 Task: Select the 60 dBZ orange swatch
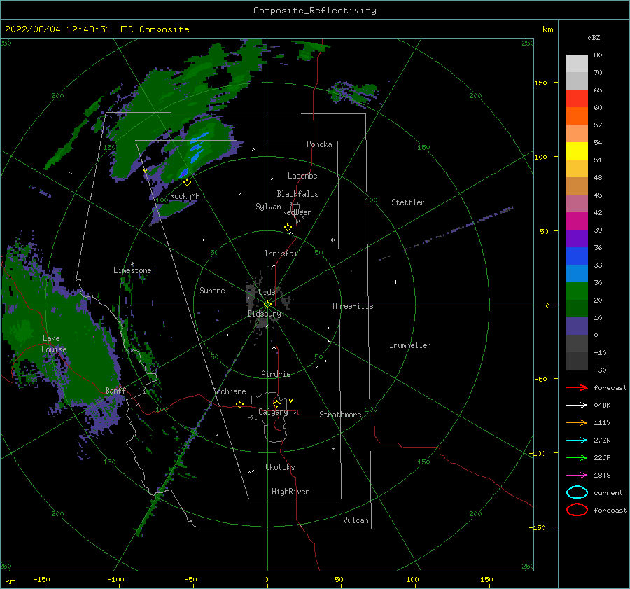click(x=577, y=116)
